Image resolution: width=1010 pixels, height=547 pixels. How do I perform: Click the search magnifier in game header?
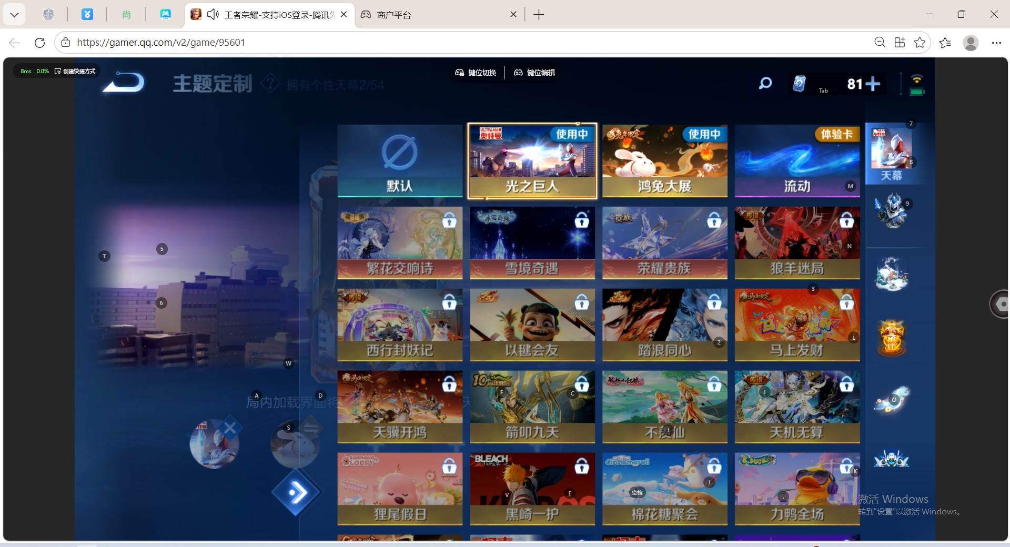(765, 83)
